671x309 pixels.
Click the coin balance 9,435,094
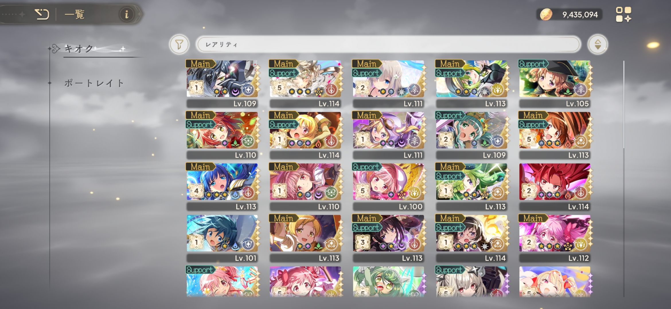[580, 15]
